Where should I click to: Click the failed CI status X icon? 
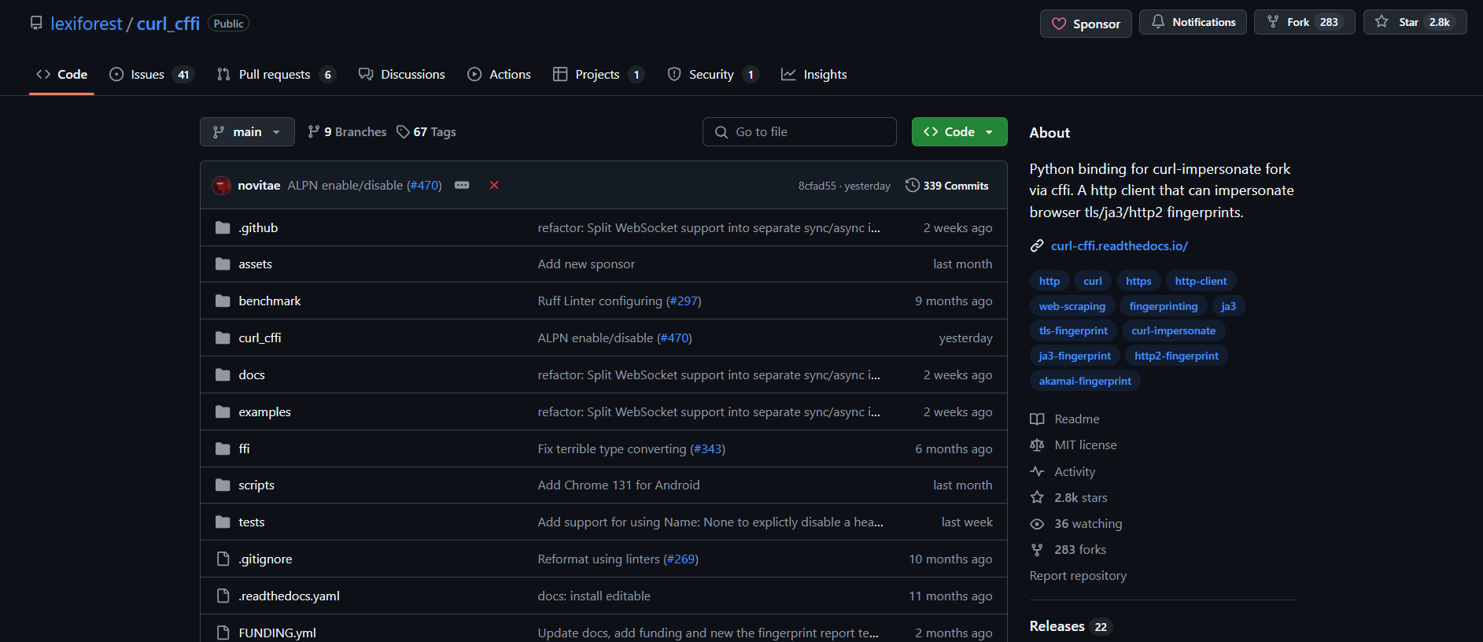click(494, 186)
